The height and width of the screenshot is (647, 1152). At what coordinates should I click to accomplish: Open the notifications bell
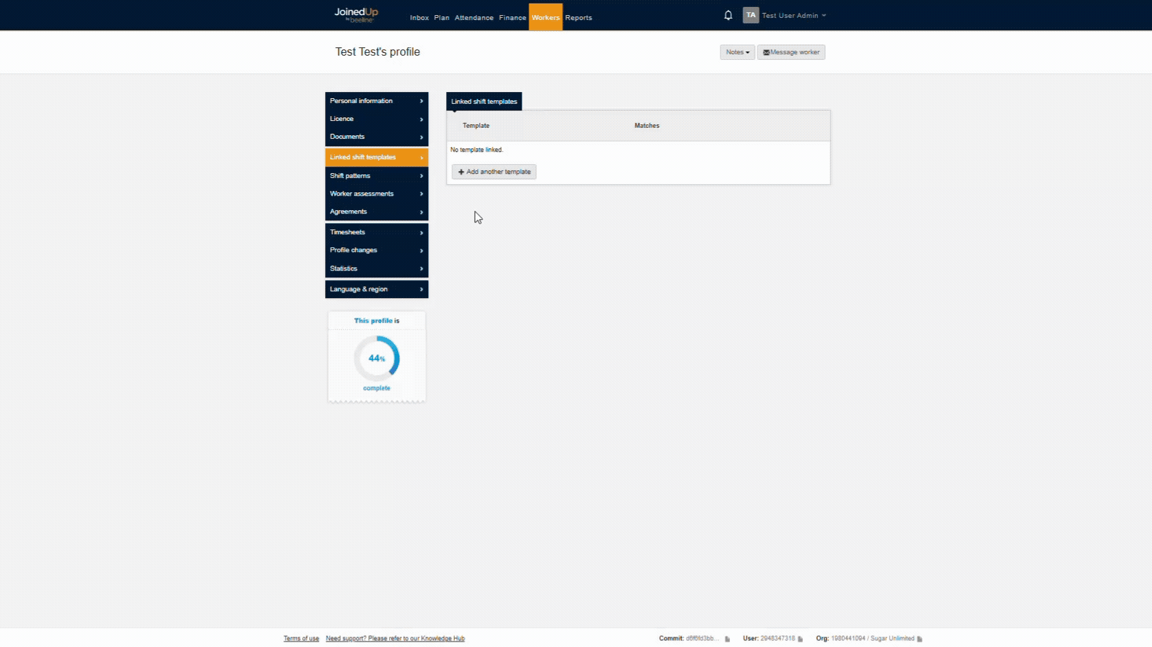click(x=728, y=15)
